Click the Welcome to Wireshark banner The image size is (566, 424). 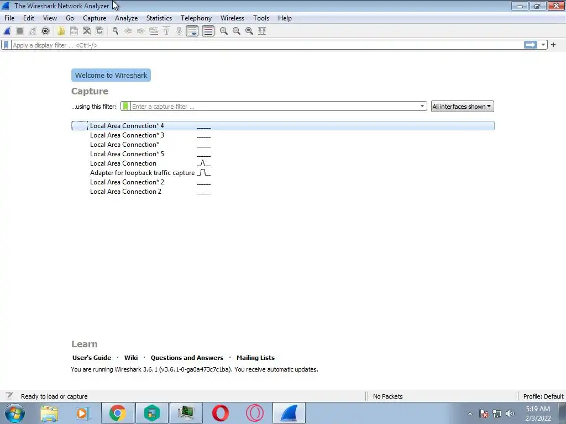point(111,75)
